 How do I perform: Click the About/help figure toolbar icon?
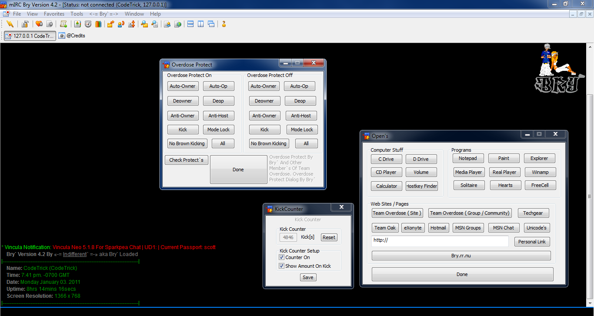click(224, 24)
